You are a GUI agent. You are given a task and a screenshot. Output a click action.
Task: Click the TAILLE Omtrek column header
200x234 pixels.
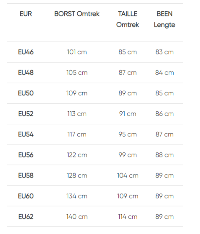127,19
